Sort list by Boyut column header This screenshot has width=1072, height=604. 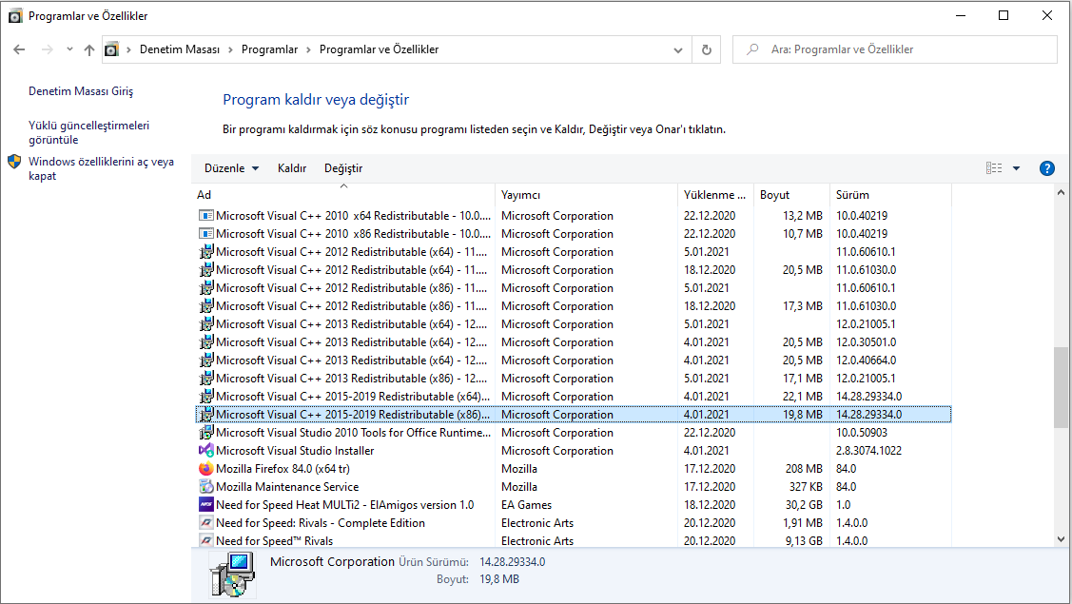pos(791,195)
